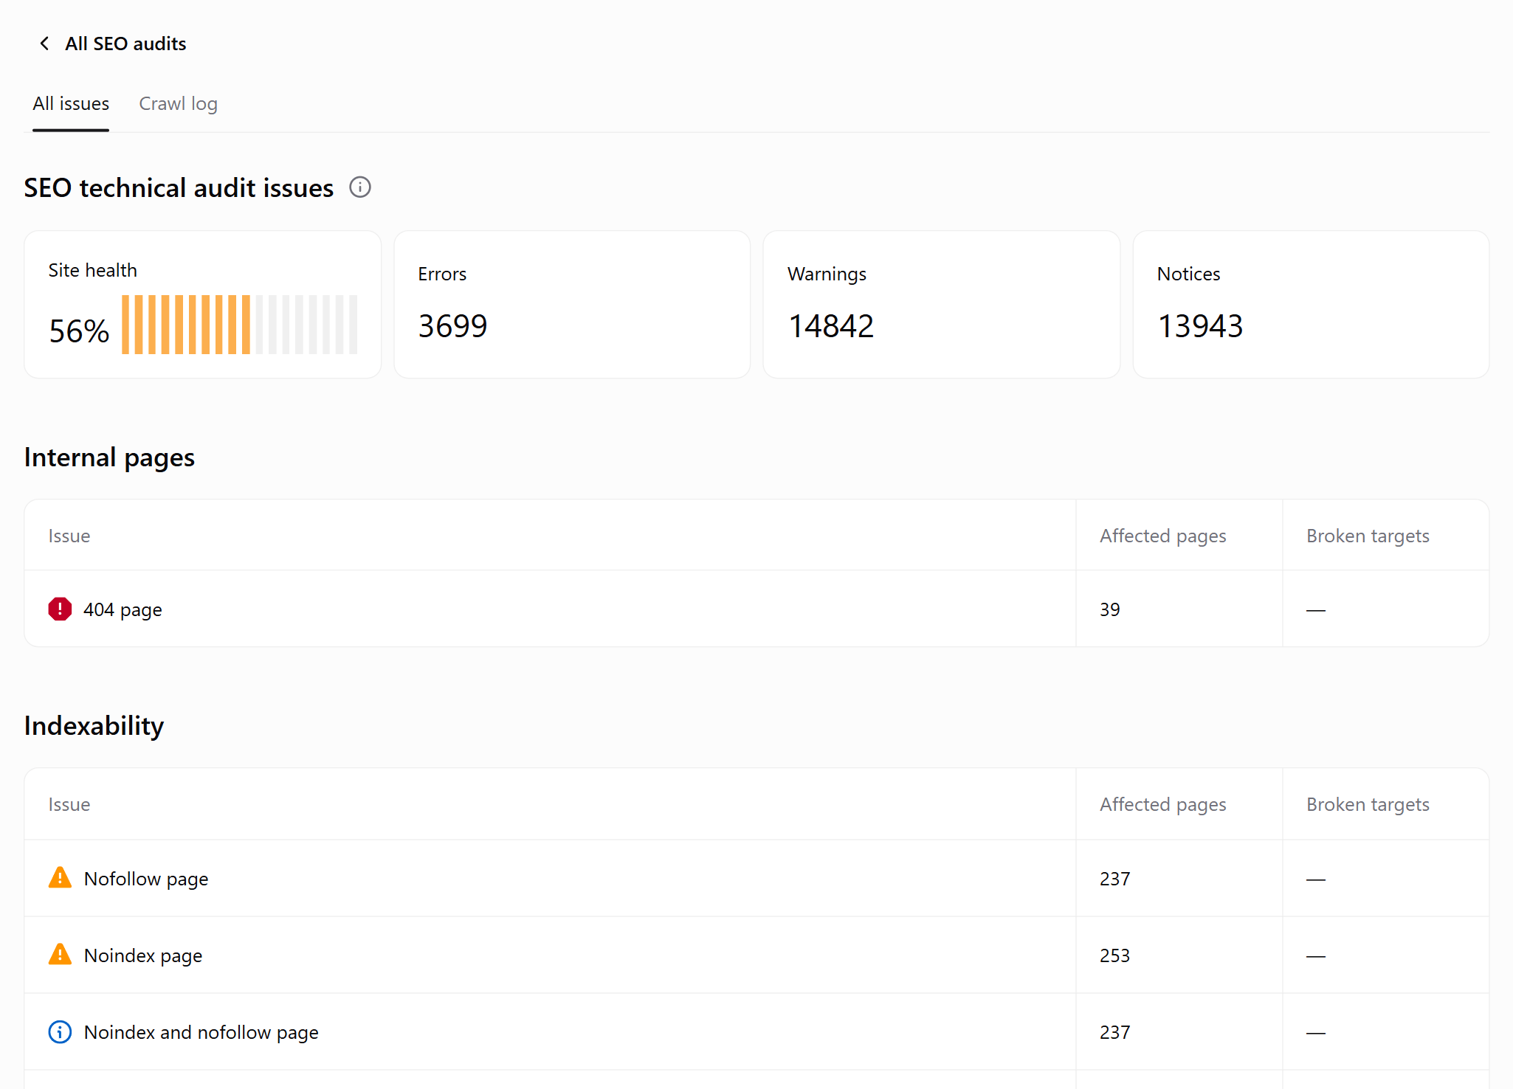This screenshot has width=1513, height=1089.
Task: Click the back chevron icon beside All SEO audits
Action: tap(44, 44)
